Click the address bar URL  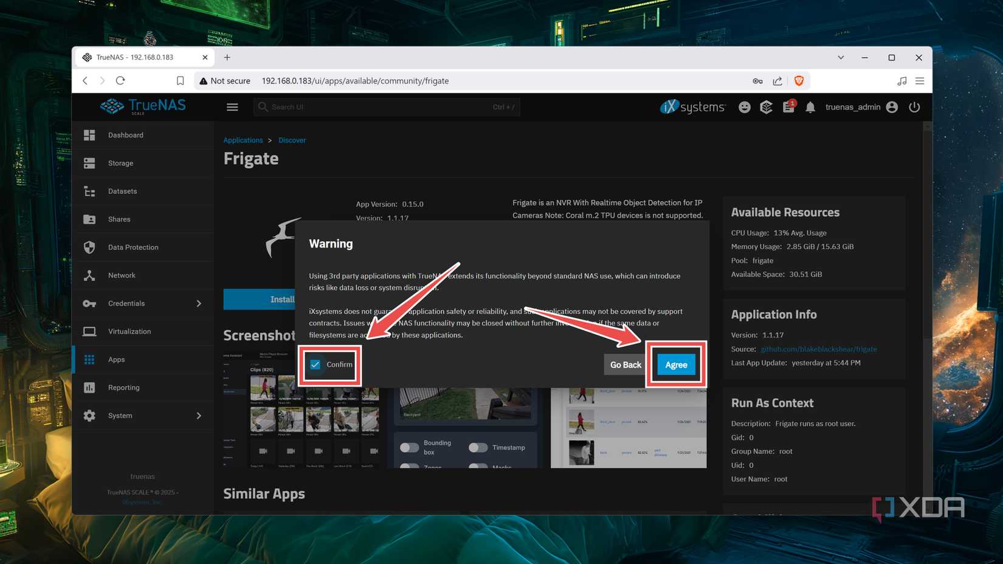[x=355, y=81]
